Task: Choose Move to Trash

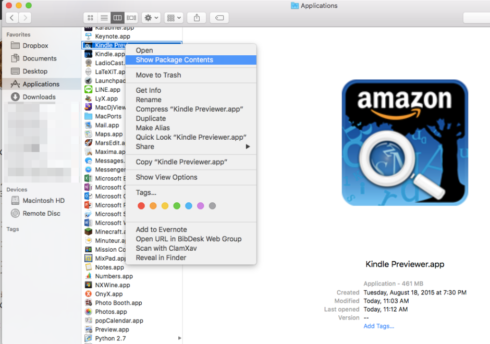Action: point(191,75)
